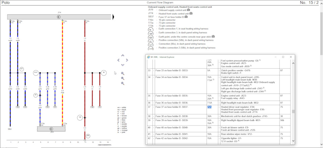Select the A4 connection circle in the diagram

click(x=36, y=95)
